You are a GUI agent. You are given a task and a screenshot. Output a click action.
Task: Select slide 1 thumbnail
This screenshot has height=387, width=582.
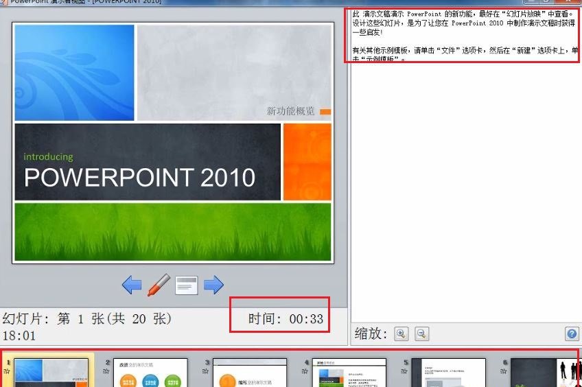click(x=51, y=373)
